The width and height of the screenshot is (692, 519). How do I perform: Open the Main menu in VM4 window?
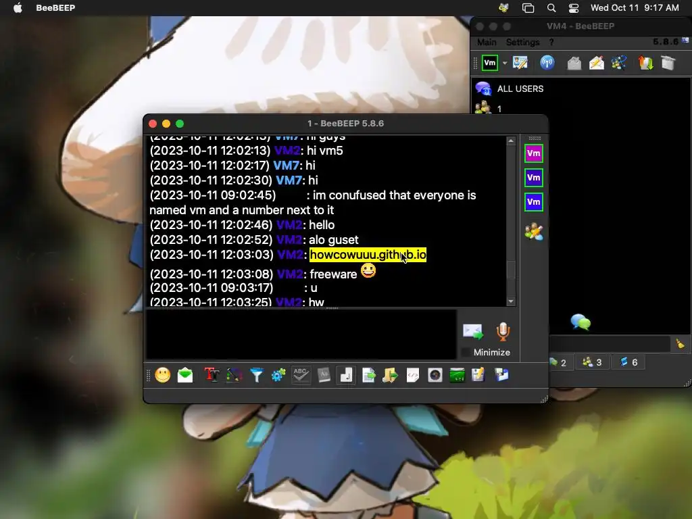click(487, 42)
